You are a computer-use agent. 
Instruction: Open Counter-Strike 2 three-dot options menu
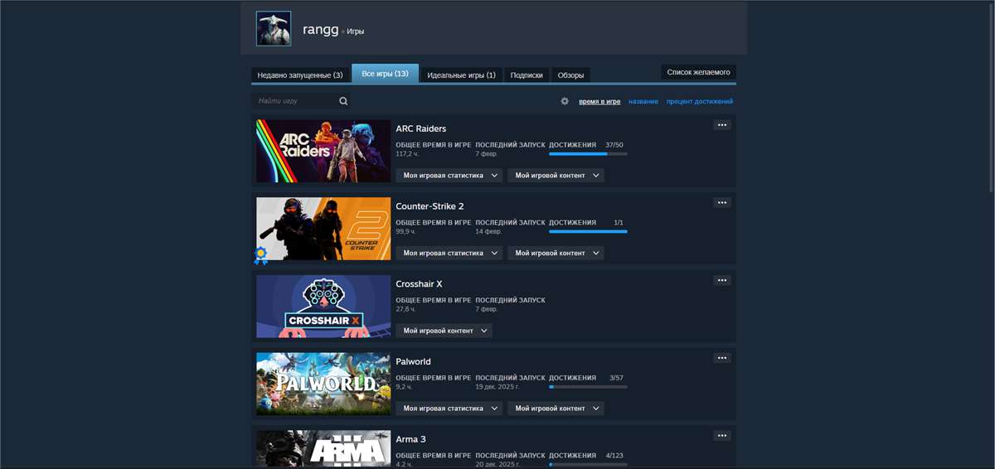[722, 202]
